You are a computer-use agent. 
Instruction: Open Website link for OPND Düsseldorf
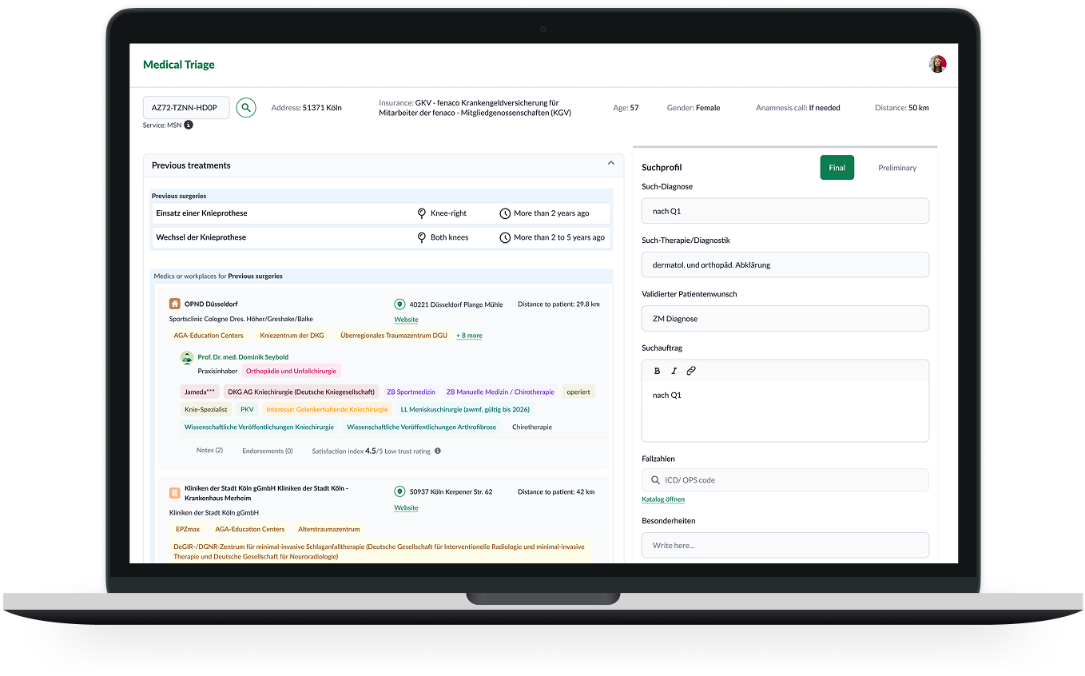point(406,320)
